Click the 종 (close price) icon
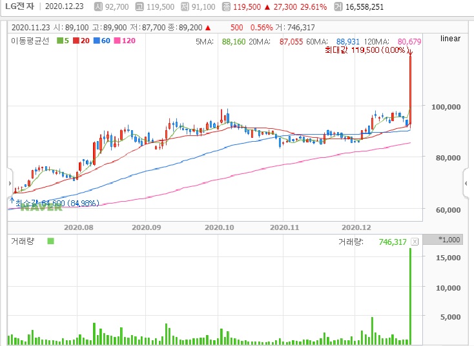Image resolution: width=474 pixels, height=346 pixels. coord(226,6)
